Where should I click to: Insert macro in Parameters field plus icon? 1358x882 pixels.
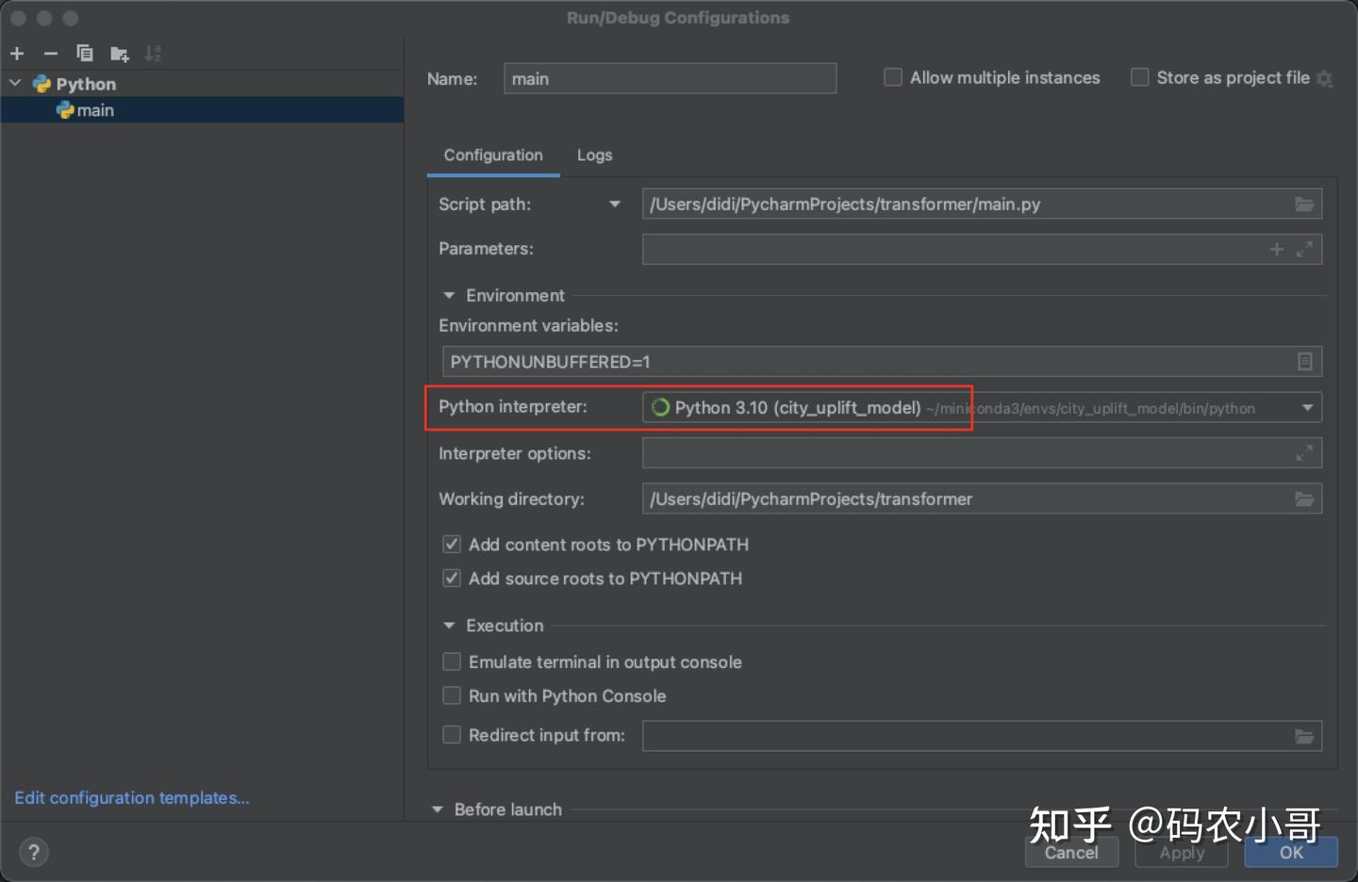[1277, 250]
